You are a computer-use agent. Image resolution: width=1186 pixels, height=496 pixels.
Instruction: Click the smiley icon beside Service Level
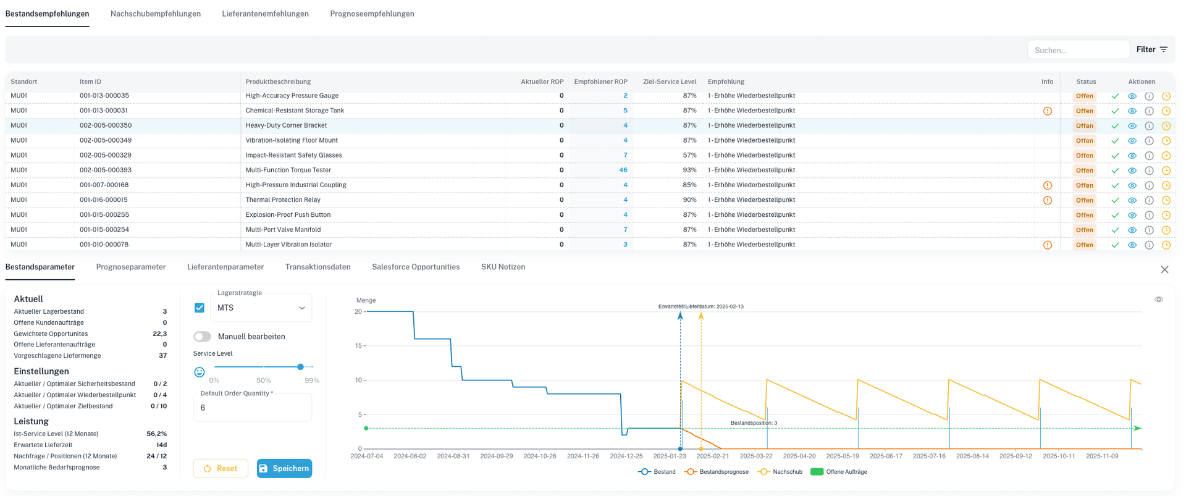(200, 372)
